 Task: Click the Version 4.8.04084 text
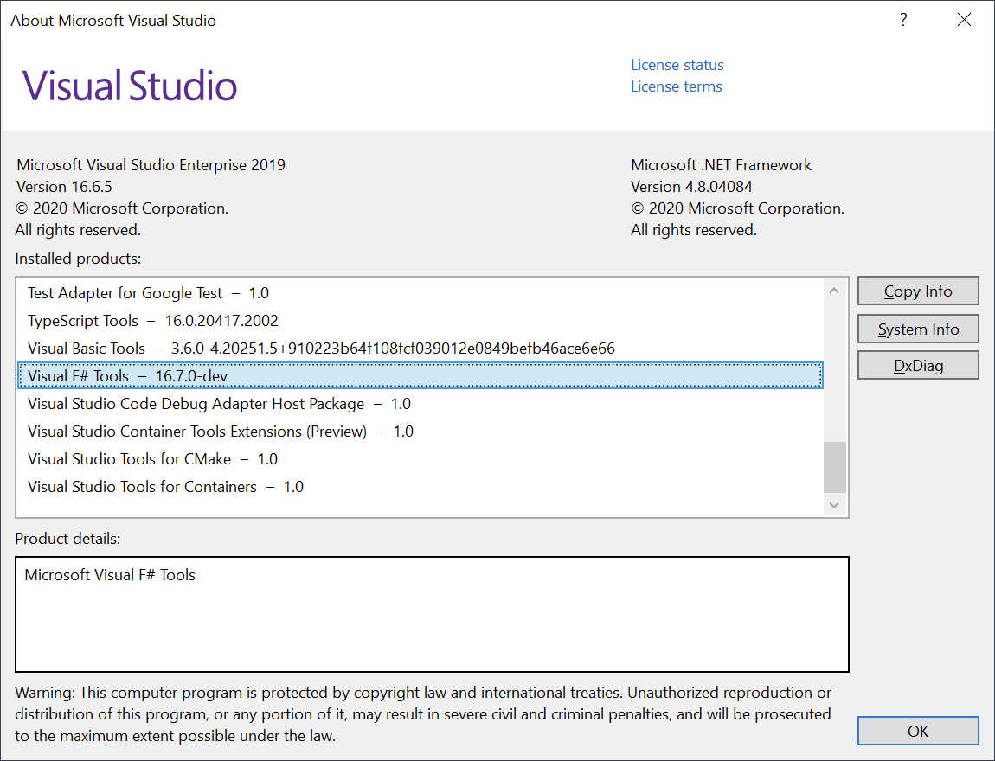click(x=691, y=187)
